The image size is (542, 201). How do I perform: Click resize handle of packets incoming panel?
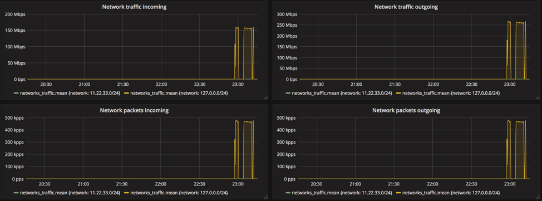pos(266,197)
